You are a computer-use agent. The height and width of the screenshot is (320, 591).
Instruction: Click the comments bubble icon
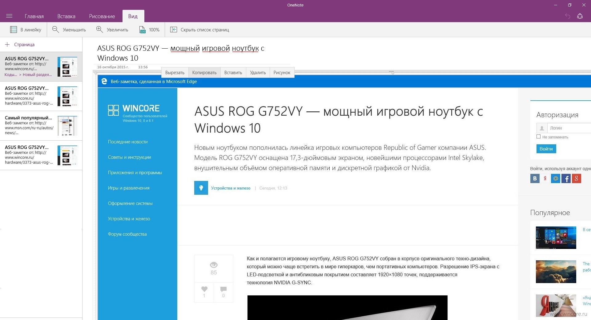point(223,289)
